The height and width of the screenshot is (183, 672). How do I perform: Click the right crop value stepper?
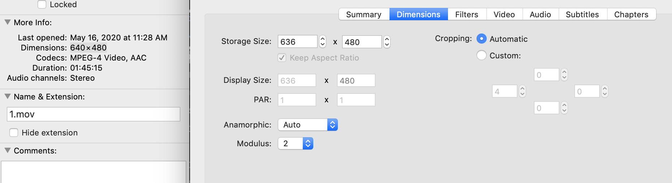click(605, 91)
